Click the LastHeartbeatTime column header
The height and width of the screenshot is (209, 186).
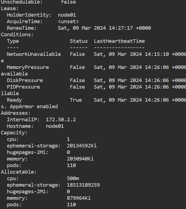pyautogui.click(x=119, y=41)
